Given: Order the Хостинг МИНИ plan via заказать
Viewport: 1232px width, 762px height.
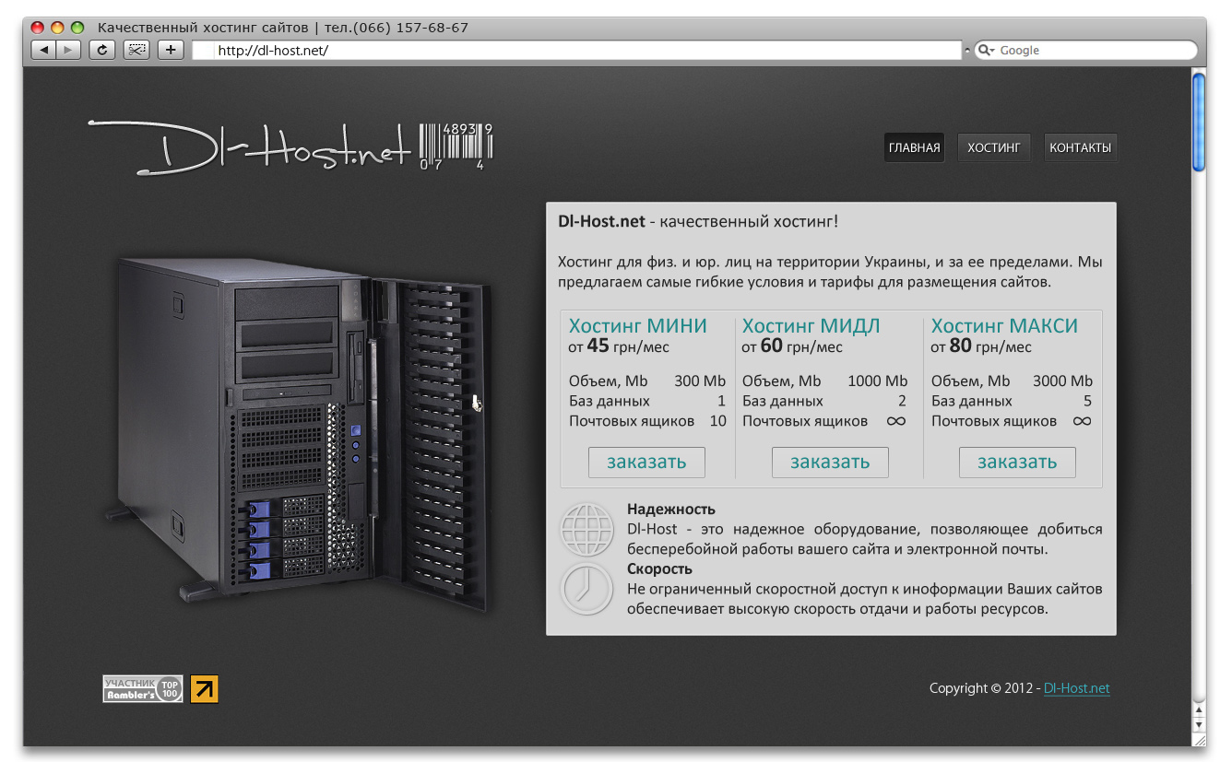Looking at the screenshot, I should pyautogui.click(x=646, y=462).
